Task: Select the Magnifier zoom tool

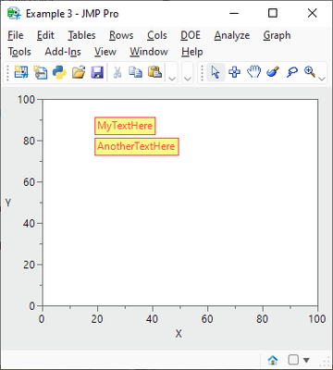Action: tap(310, 72)
